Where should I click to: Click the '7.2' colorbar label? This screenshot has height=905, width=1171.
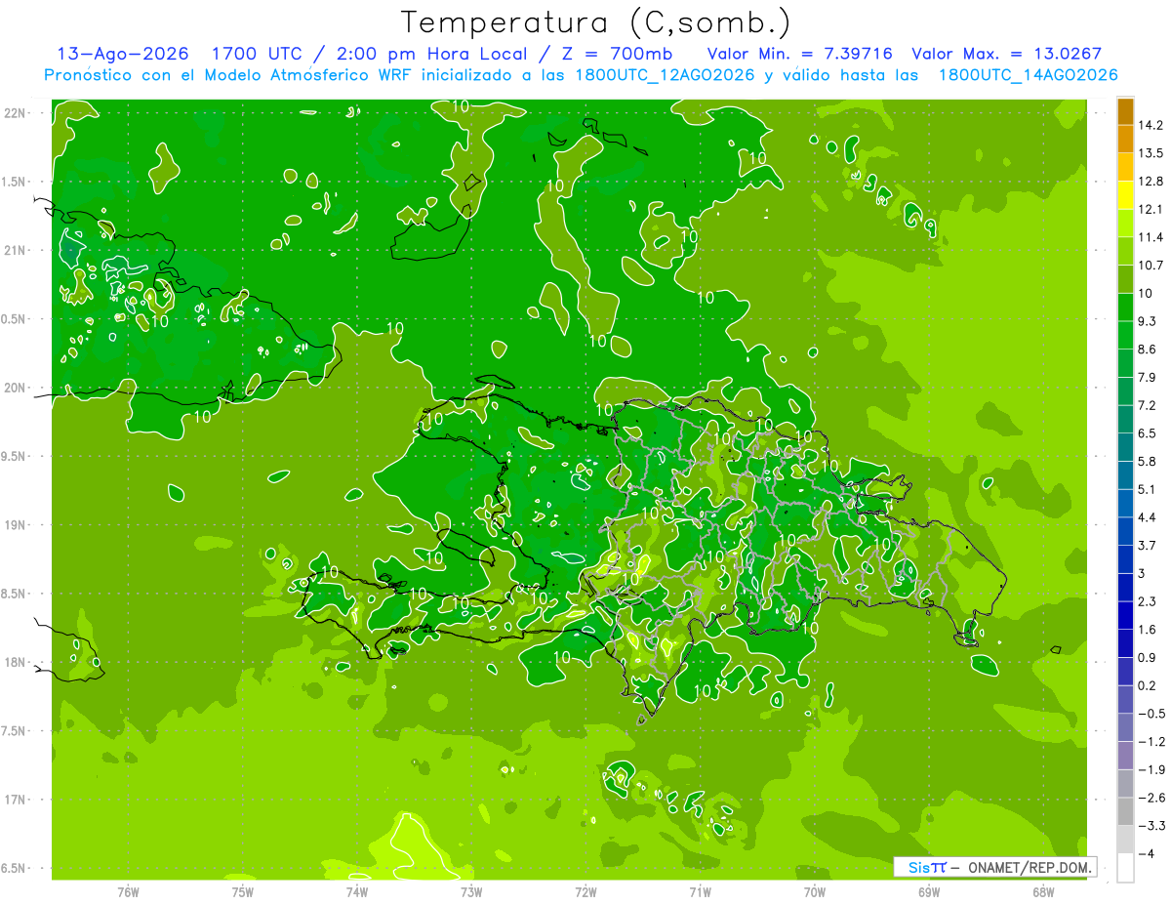point(1146,405)
